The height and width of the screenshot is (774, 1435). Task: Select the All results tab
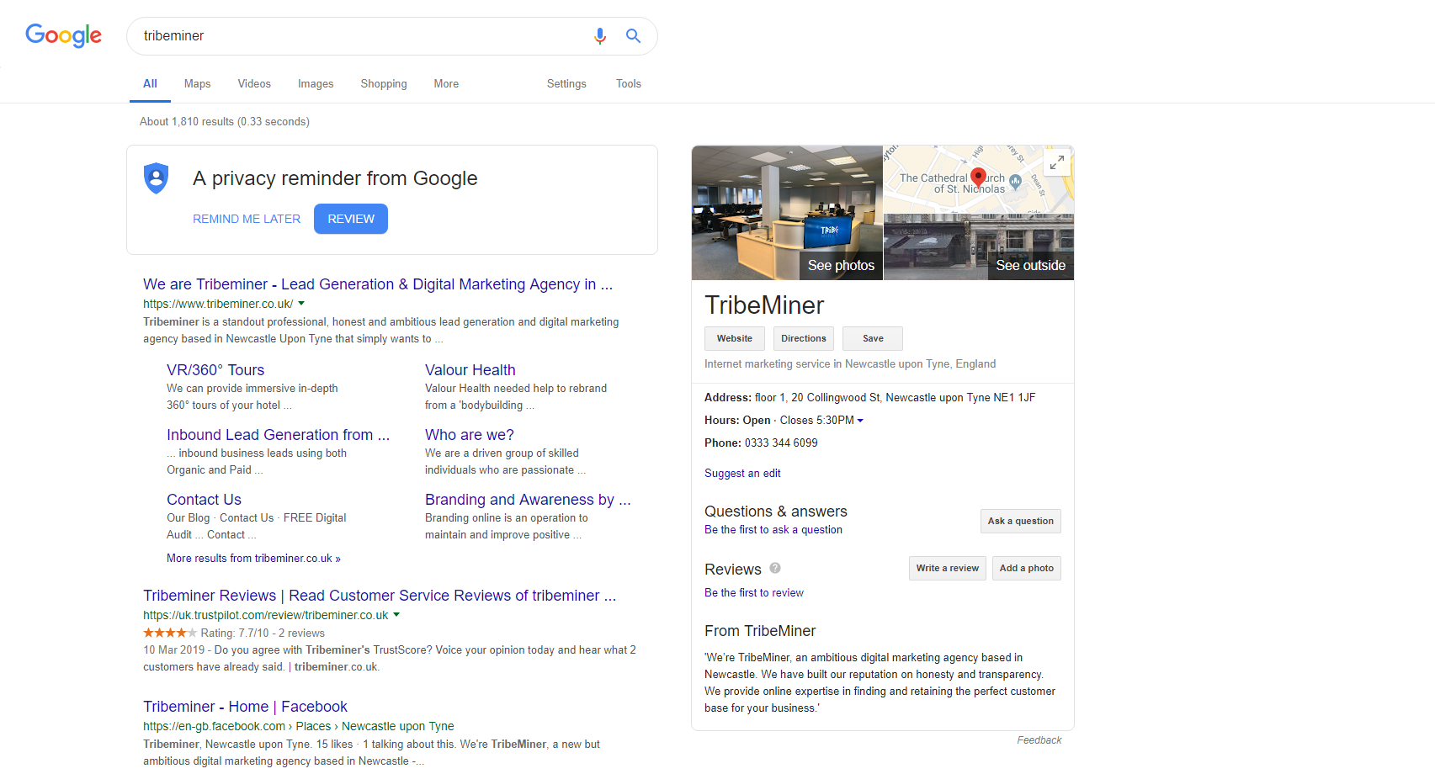coord(150,84)
